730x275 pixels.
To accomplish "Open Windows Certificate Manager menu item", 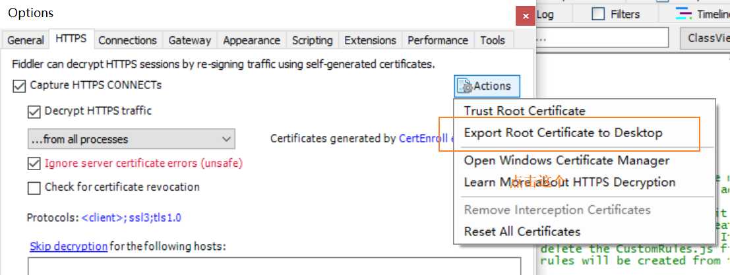I will (x=566, y=160).
